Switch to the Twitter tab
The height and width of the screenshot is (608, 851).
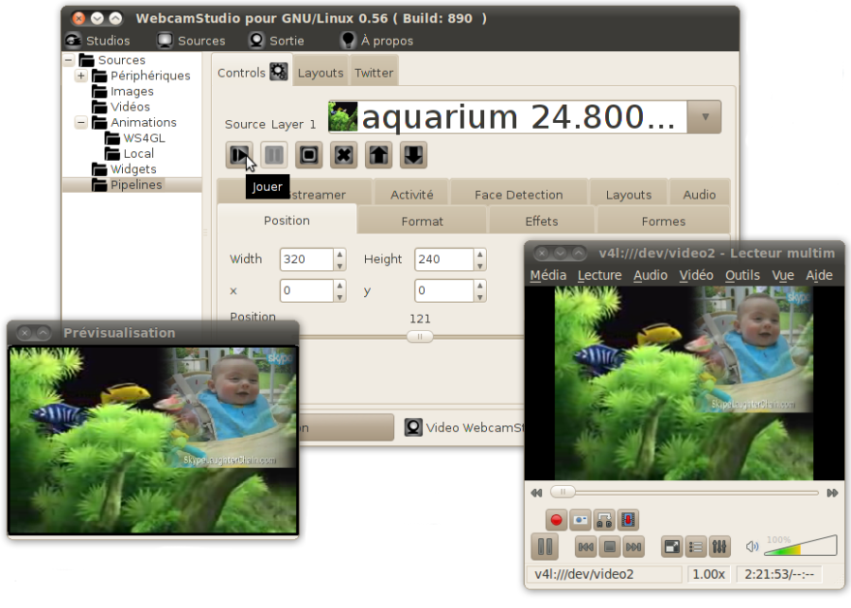click(373, 73)
